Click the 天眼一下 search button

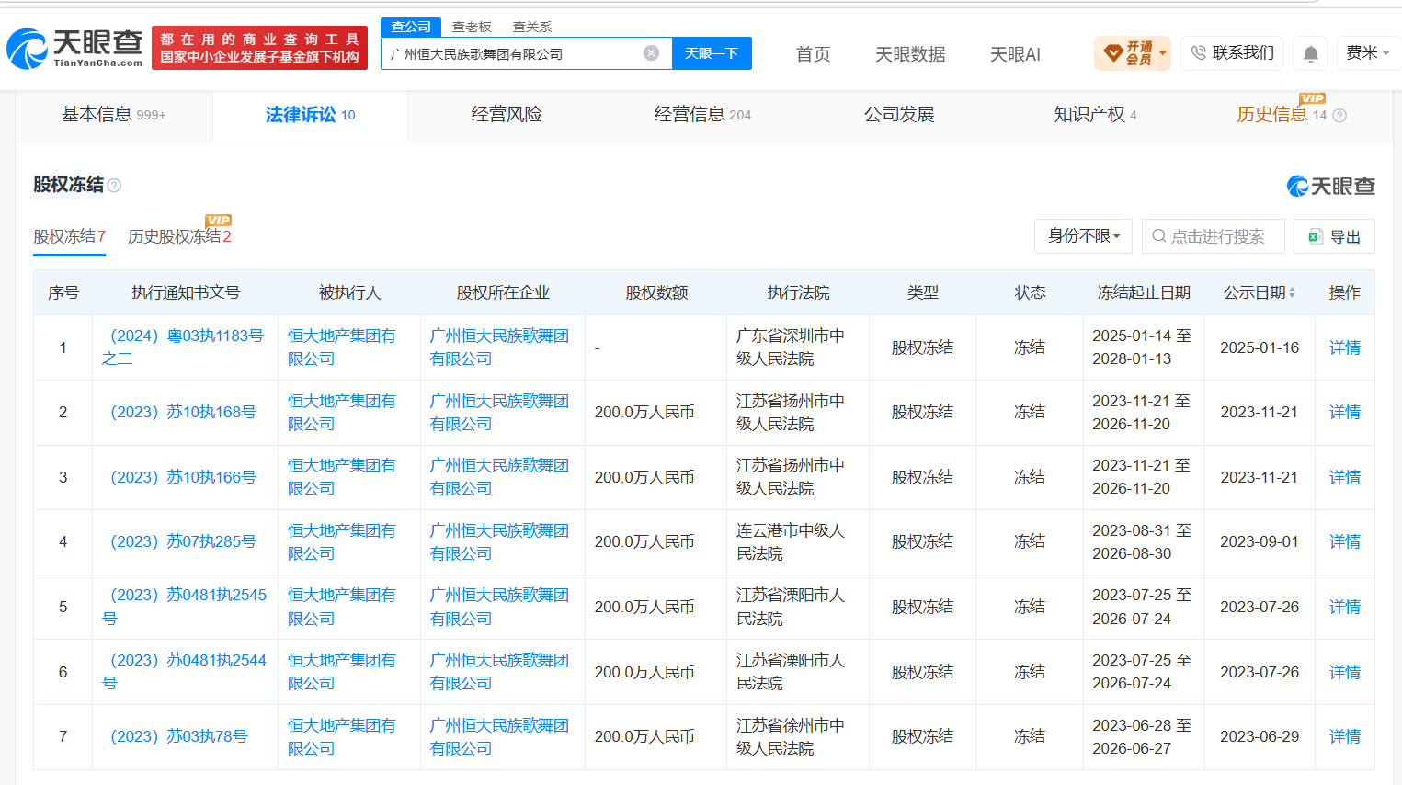click(x=712, y=53)
